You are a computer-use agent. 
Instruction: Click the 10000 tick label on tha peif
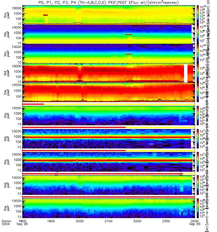(17, 108)
